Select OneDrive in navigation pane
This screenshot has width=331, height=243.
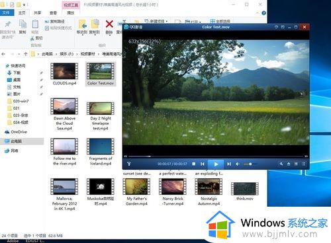pos(16,132)
